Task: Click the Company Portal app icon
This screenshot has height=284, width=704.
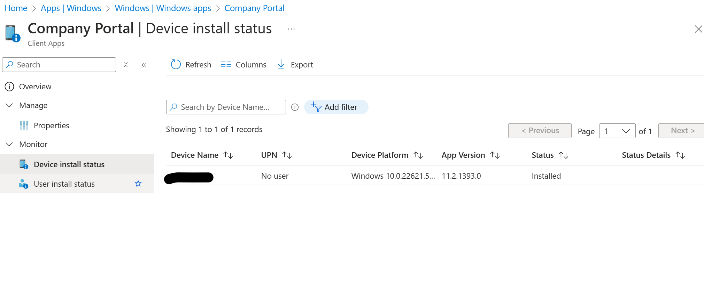Action: tap(13, 34)
